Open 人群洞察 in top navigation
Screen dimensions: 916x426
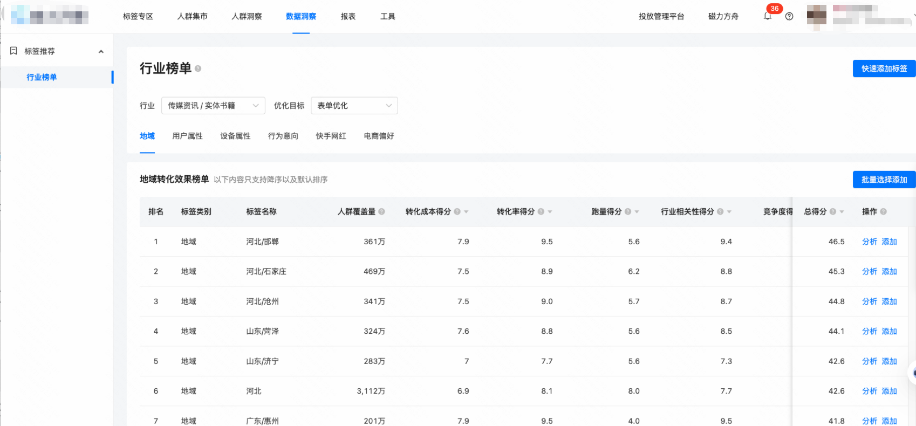click(x=247, y=16)
